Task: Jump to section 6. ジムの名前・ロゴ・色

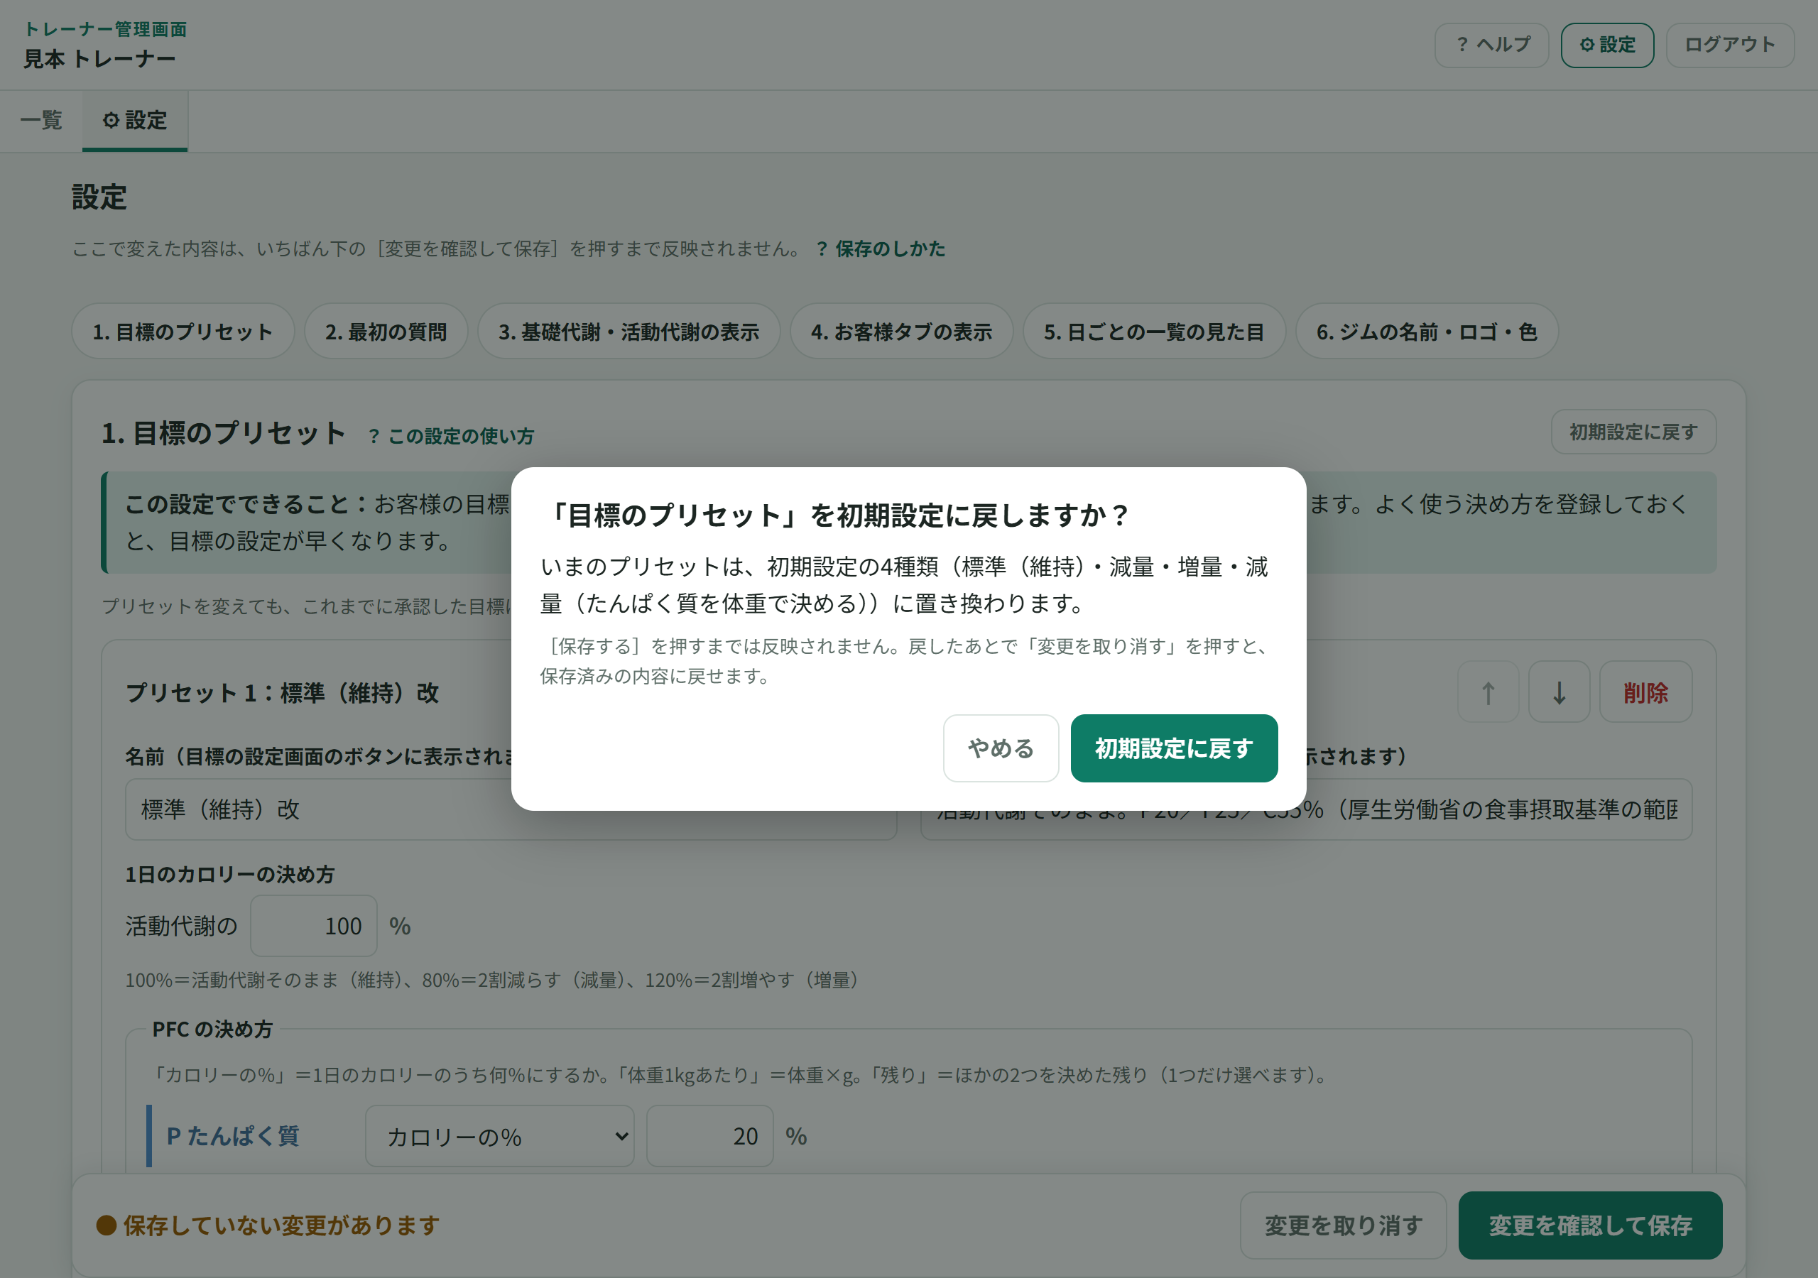Action: tap(1427, 332)
